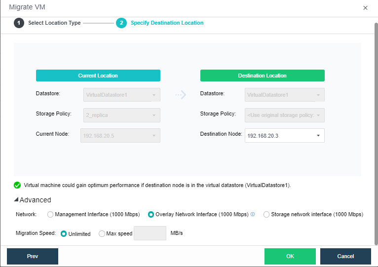
Task: Collapse the Advanced section
Action: click(x=33, y=200)
